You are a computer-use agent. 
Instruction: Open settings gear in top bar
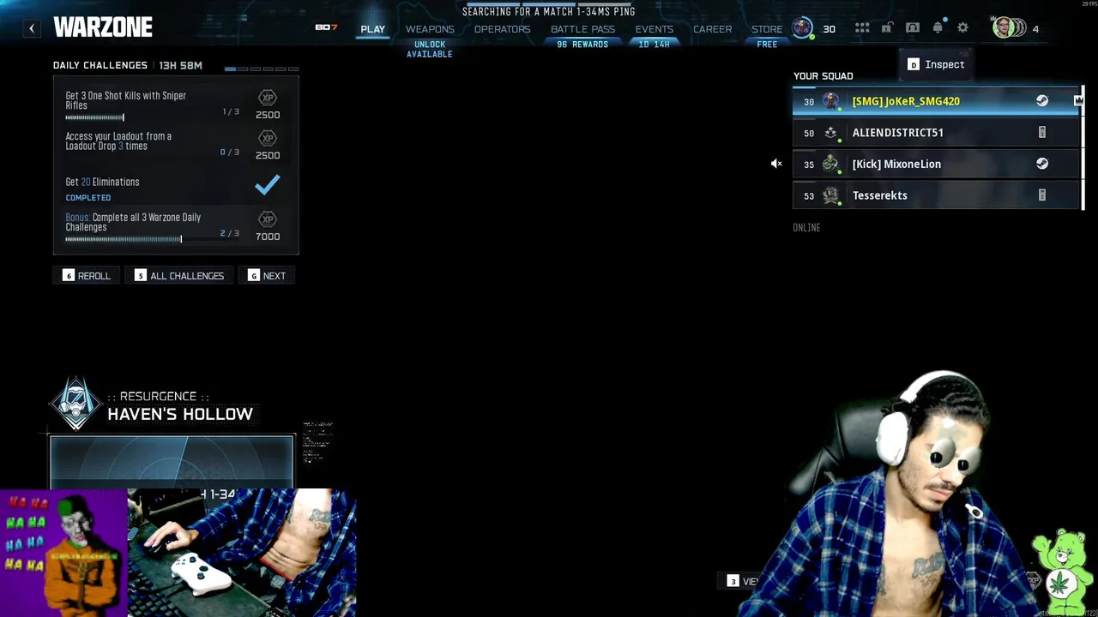click(x=963, y=28)
